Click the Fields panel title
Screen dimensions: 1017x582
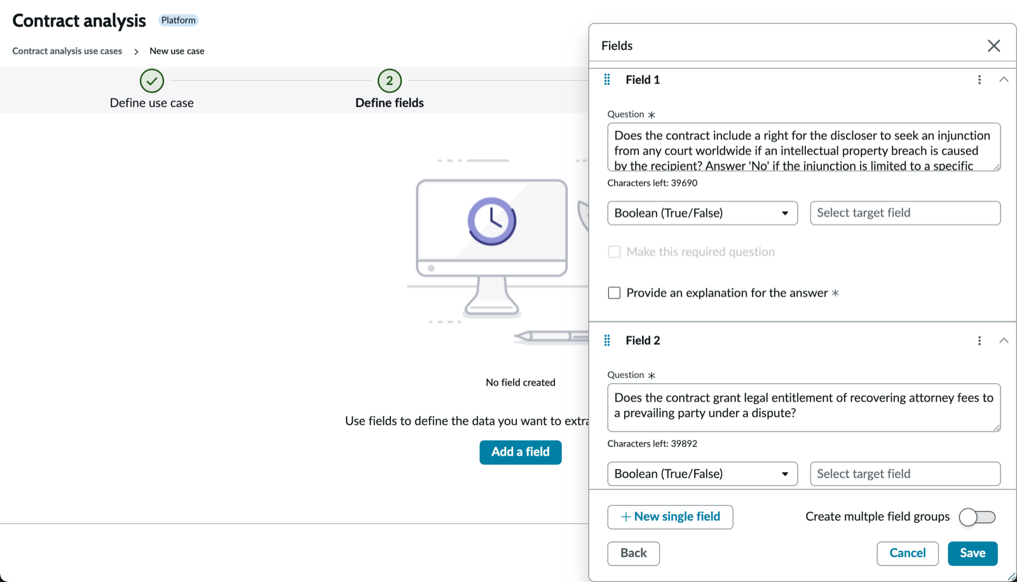[617, 46]
